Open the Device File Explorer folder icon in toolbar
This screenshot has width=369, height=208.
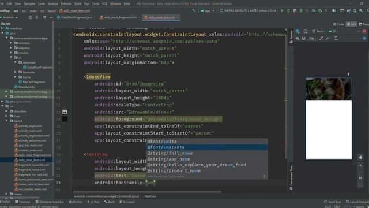click(334, 10)
